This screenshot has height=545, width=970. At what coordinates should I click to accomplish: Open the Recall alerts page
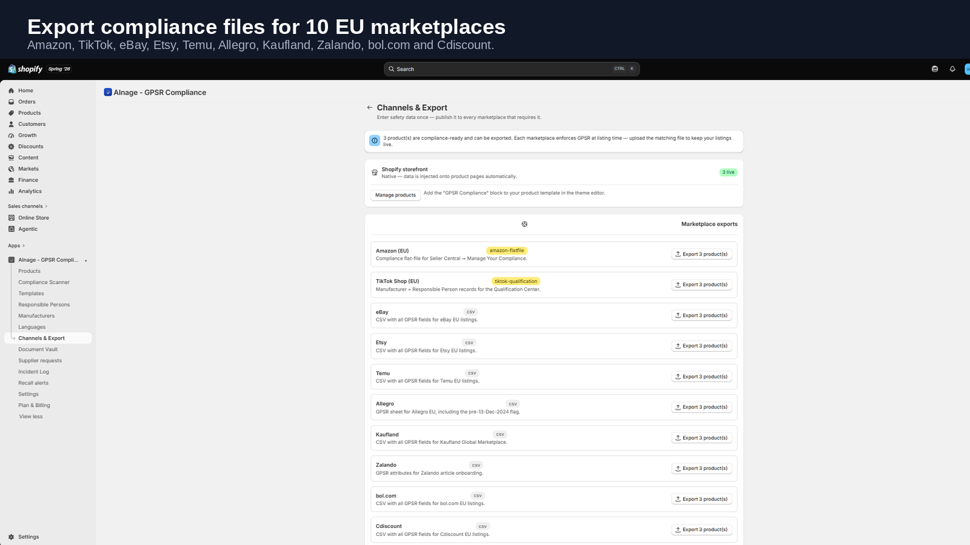[33, 383]
